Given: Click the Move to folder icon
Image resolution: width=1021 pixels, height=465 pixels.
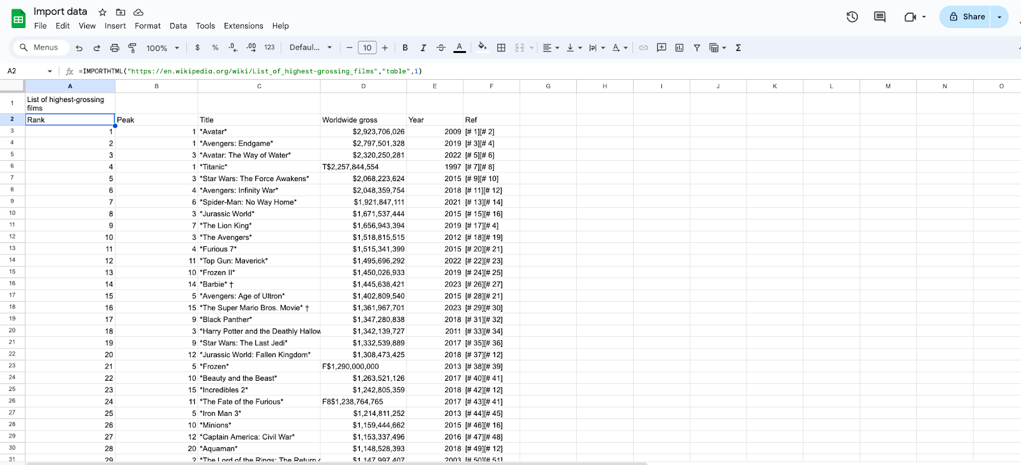Looking at the screenshot, I should click(x=121, y=12).
